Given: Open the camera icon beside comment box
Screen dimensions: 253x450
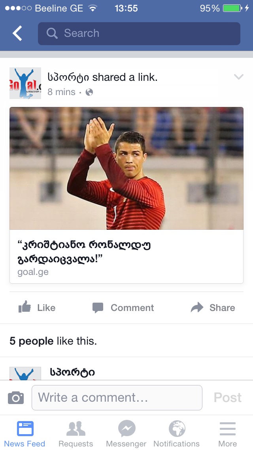Looking at the screenshot, I should click(16, 397).
